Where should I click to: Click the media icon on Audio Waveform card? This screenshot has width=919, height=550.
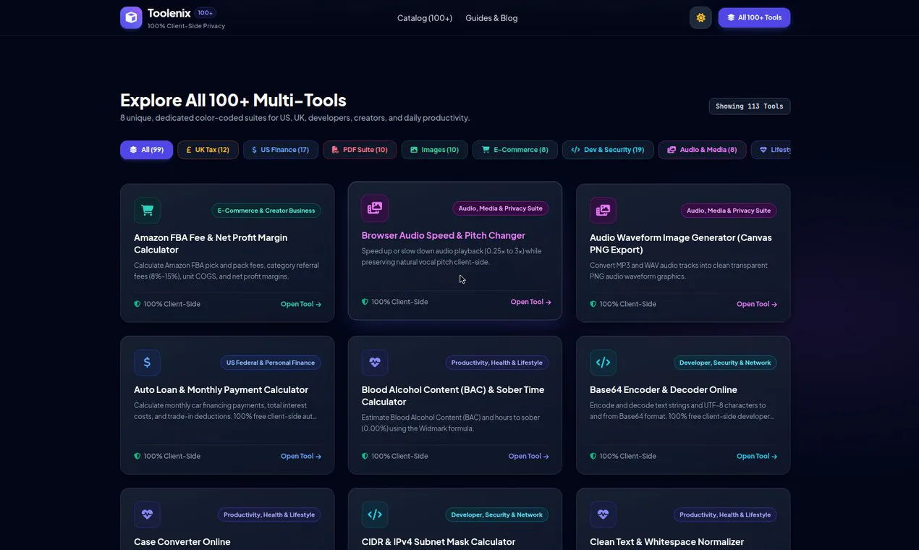pos(603,211)
